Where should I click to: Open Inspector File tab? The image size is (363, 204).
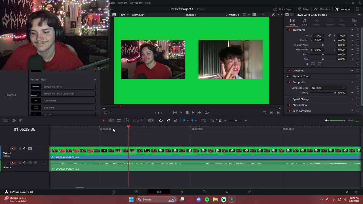point(354,22)
